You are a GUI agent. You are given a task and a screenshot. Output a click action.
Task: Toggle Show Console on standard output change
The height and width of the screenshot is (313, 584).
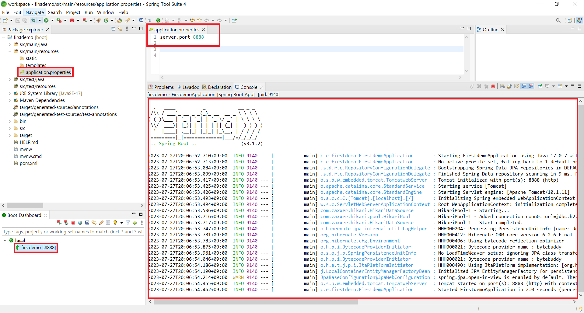click(x=524, y=86)
